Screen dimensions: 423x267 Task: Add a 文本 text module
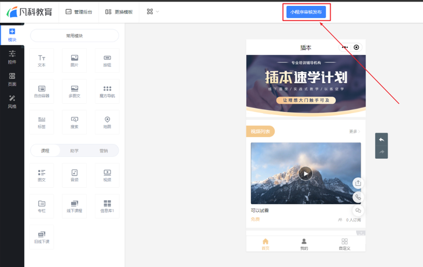[x=42, y=60]
